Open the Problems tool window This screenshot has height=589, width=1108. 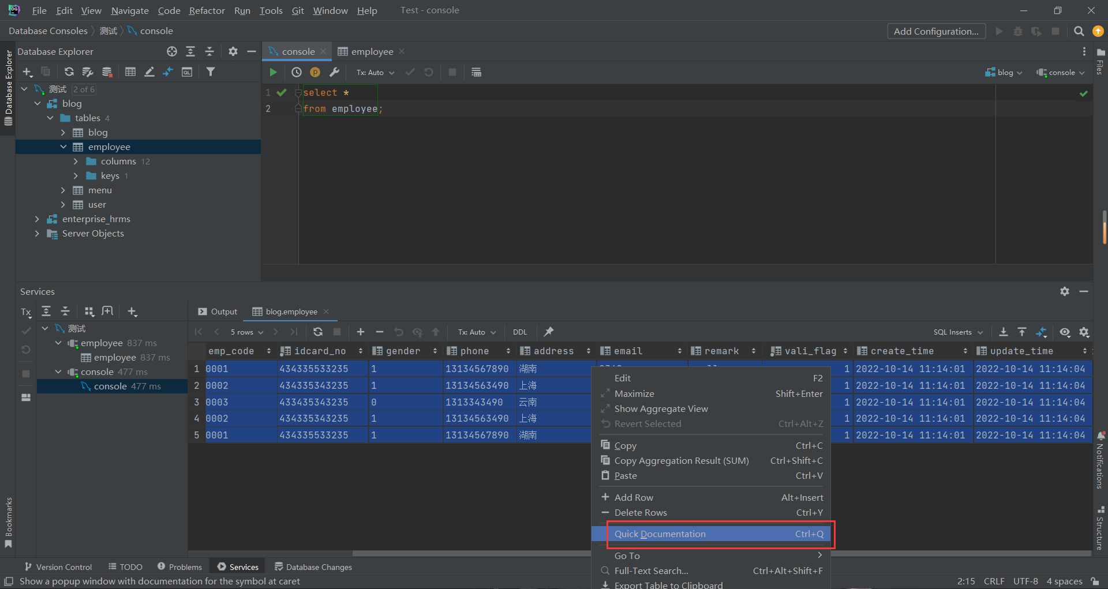(179, 567)
